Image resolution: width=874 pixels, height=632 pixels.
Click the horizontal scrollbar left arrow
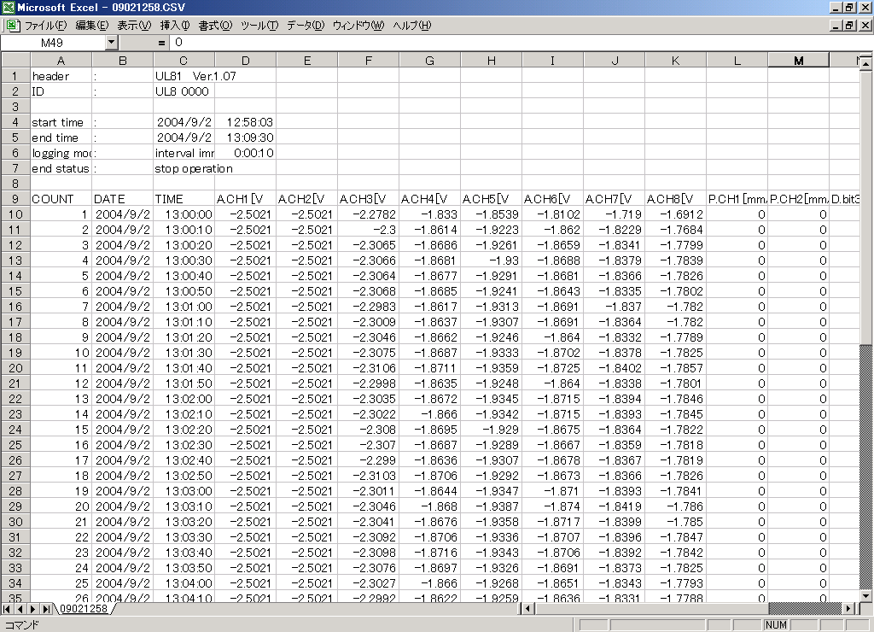pos(528,609)
